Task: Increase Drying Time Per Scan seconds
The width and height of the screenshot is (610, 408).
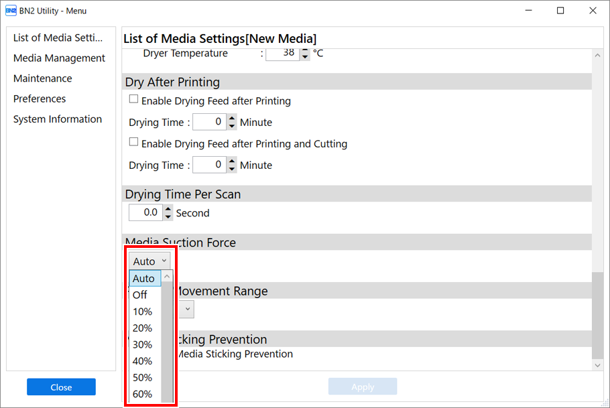Action: (168, 209)
